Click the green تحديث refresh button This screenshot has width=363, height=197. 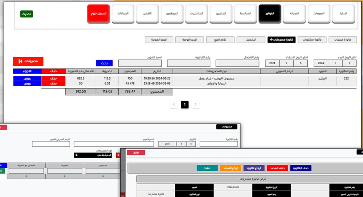(x=27, y=14)
